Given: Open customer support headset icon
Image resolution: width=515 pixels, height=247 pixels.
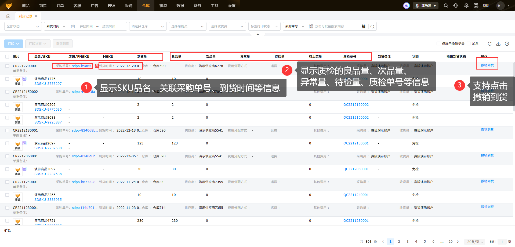Looking at the screenshot, I should 456,6.
